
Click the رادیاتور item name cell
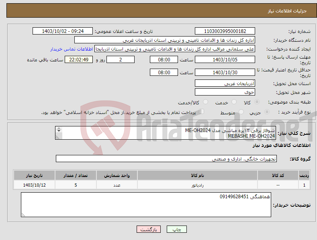[x=197, y=185]
